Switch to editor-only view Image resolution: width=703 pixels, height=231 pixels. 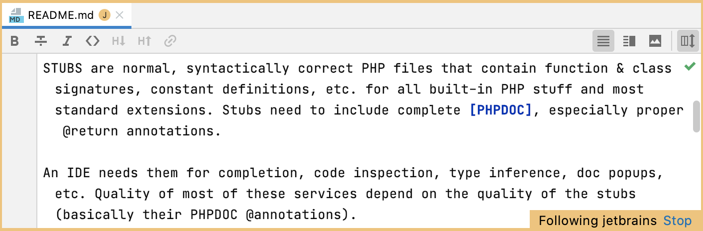603,41
